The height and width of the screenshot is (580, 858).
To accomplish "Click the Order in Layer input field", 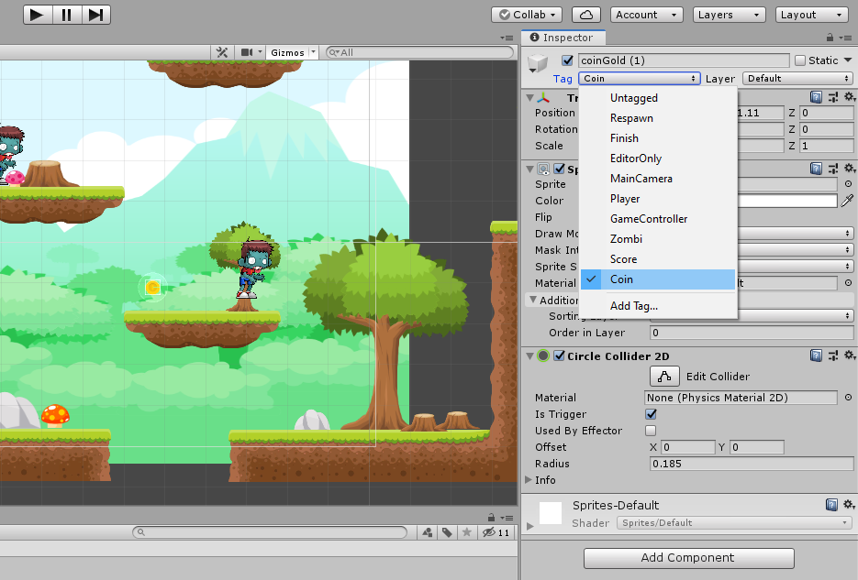I will coord(752,333).
